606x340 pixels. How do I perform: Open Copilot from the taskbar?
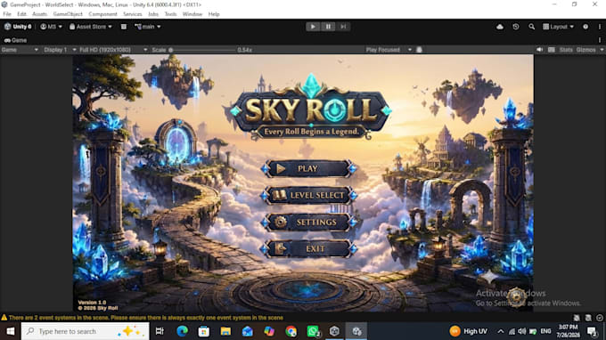(269, 331)
